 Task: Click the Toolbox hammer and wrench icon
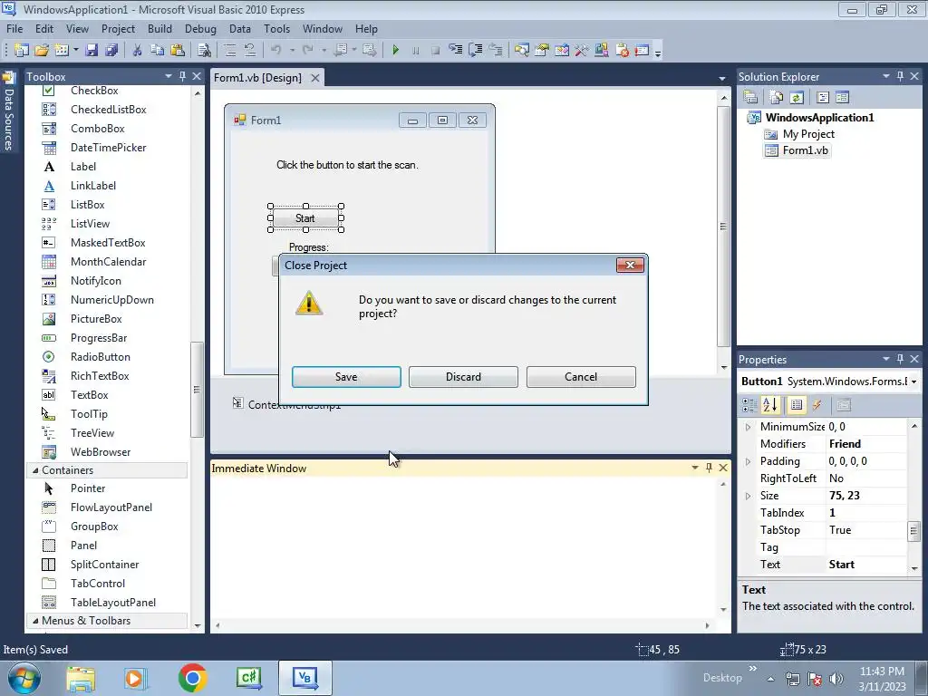(x=581, y=51)
